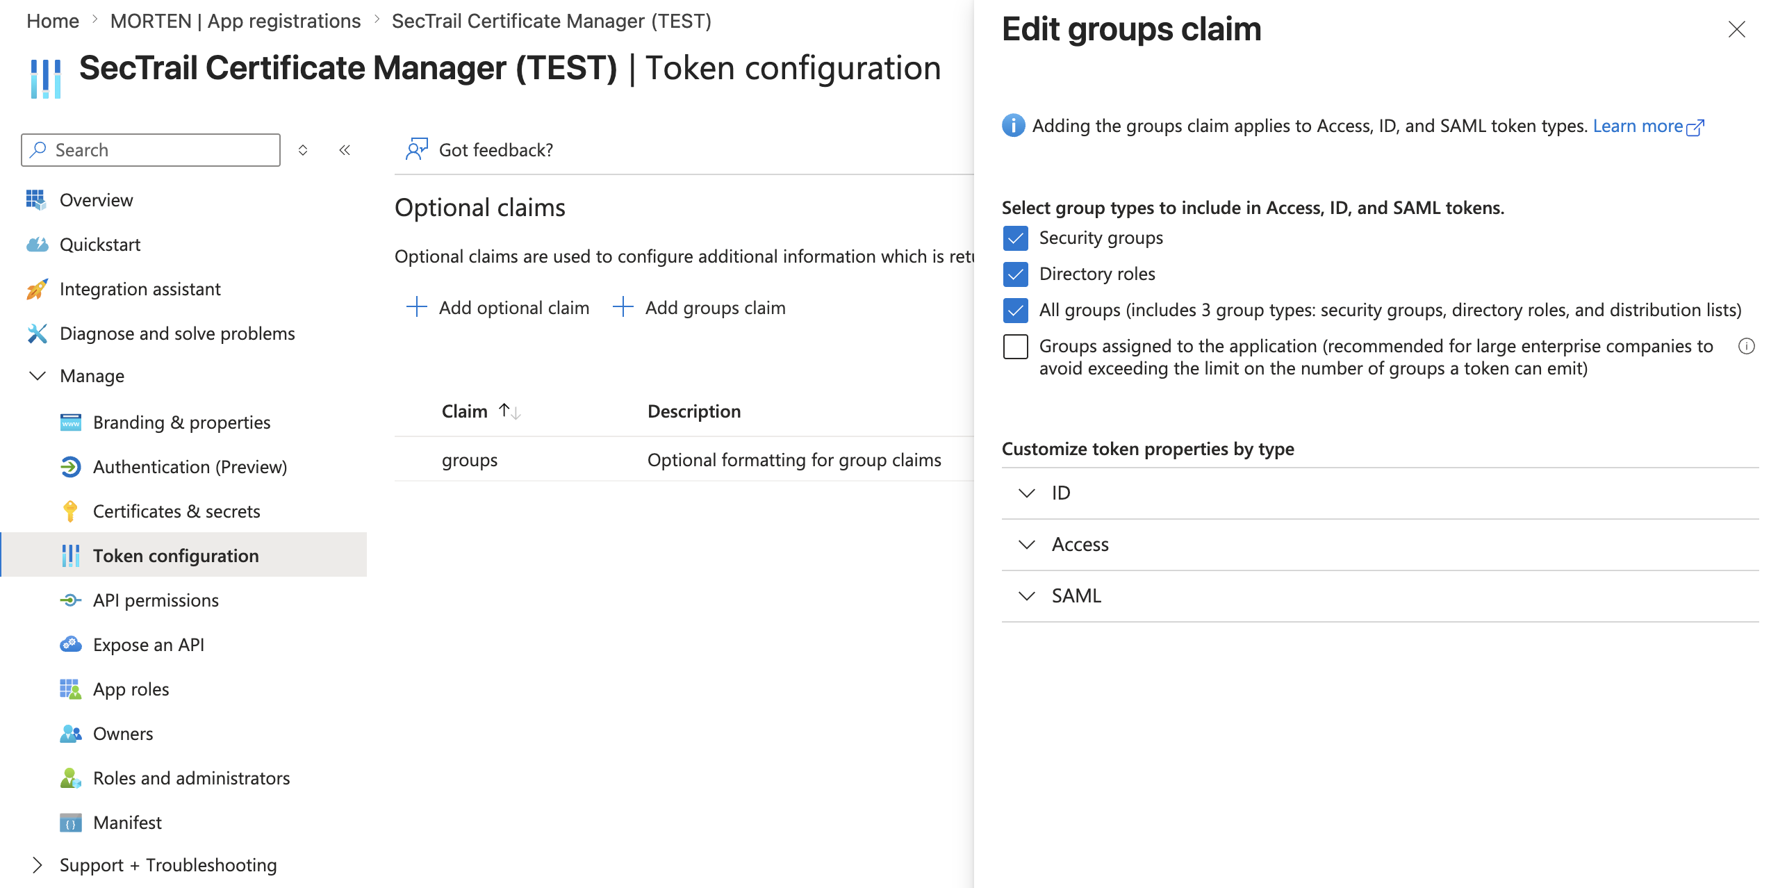Click 'Optional formatting for group claims' cell
The height and width of the screenshot is (888, 1787).
pos(794,460)
